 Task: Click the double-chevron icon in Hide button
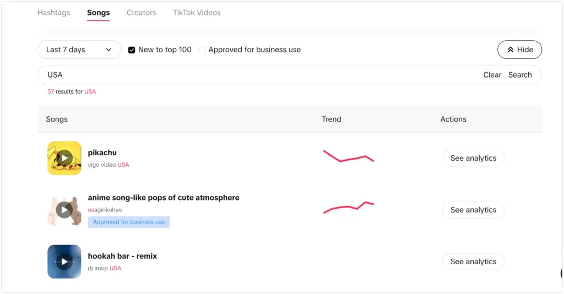[x=511, y=50]
